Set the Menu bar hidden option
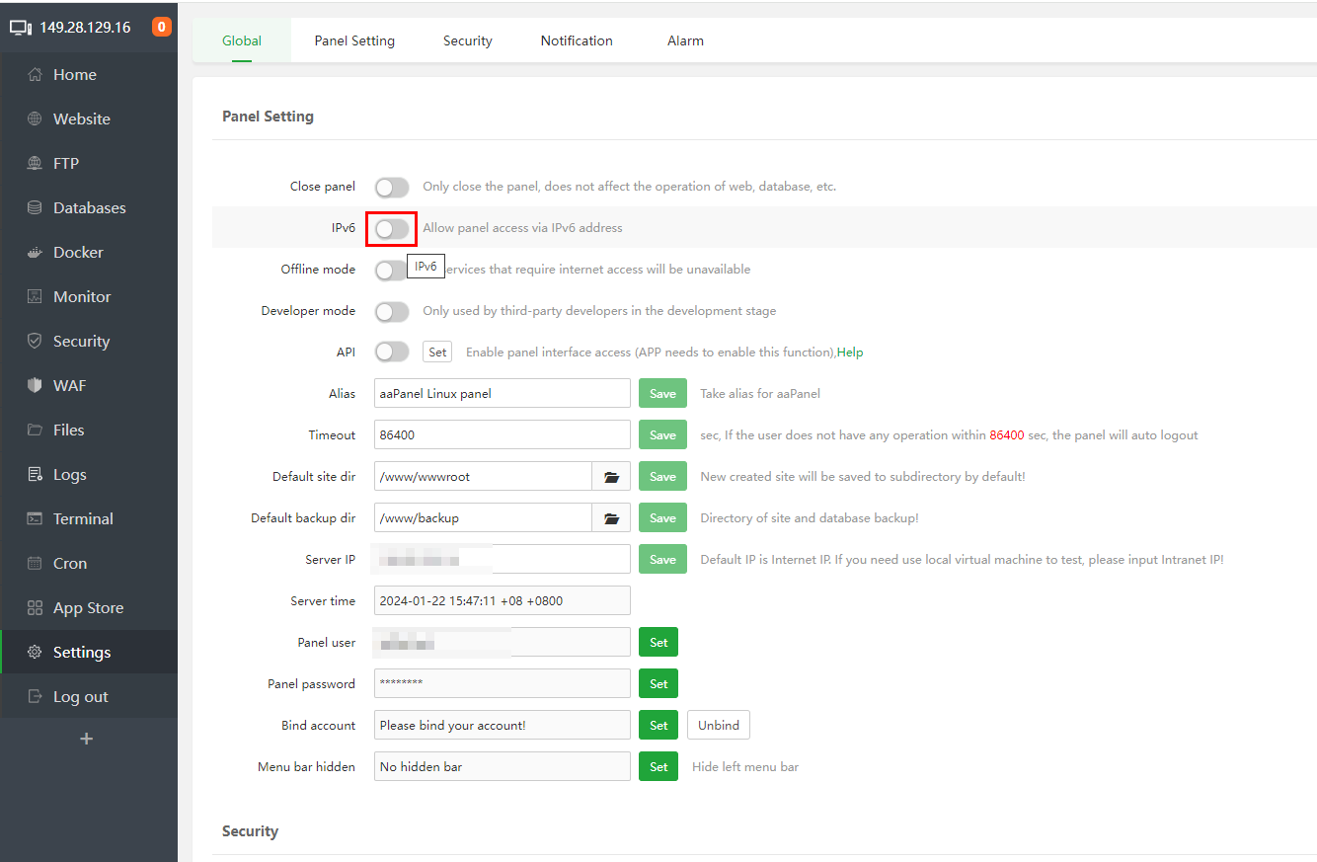The image size is (1317, 862). point(658,767)
